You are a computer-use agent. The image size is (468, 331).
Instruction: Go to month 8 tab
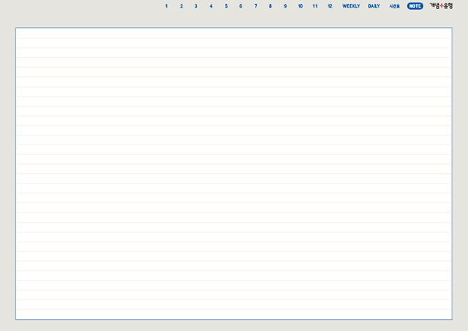pyautogui.click(x=270, y=6)
